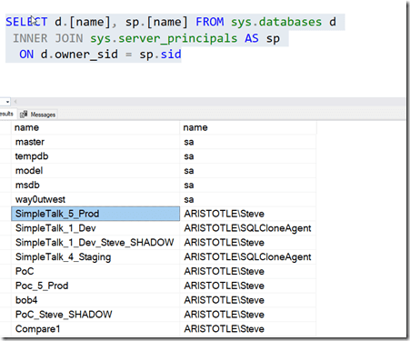Click the horizontal scrollbar left arrow
The height and width of the screenshot is (341, 410).
[x=15, y=102]
